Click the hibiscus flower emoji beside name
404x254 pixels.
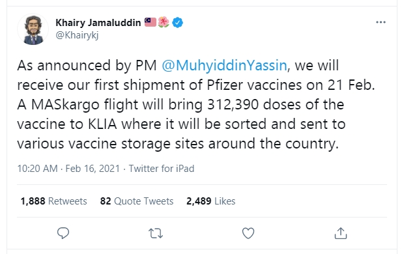click(164, 22)
